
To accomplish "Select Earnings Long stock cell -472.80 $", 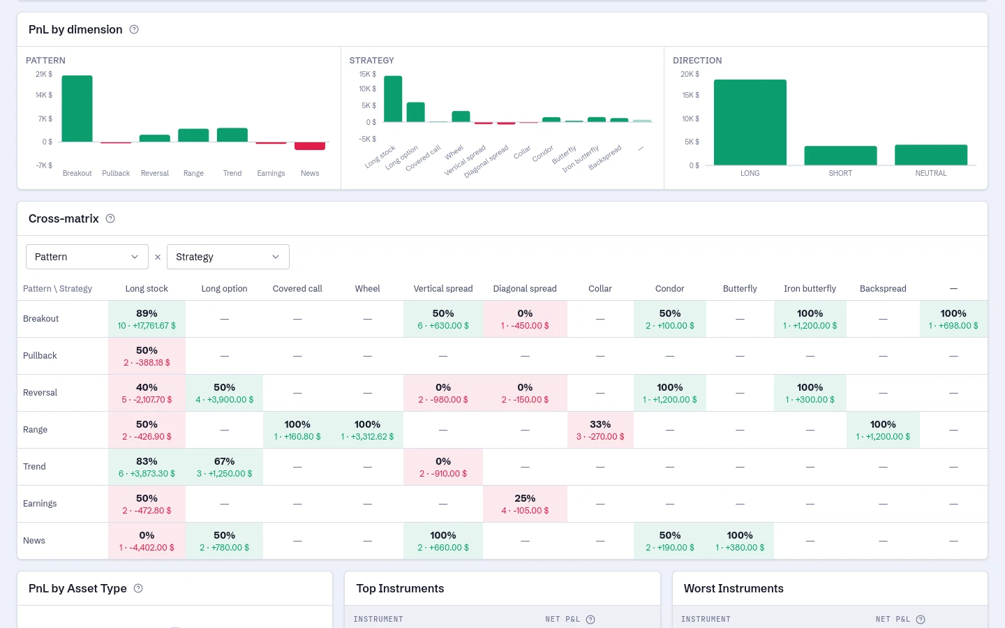I will (147, 504).
